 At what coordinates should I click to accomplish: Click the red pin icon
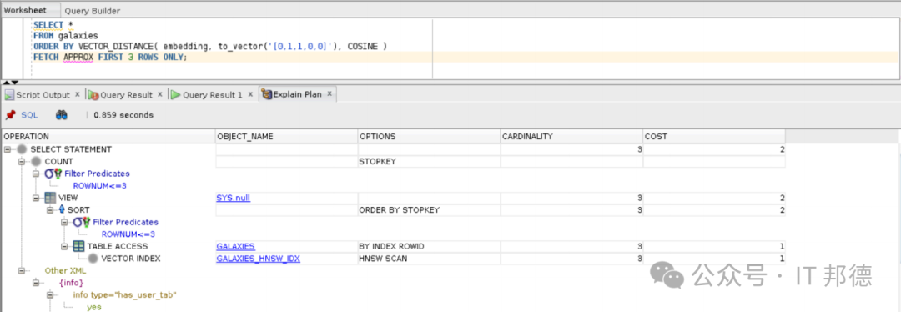pyautogui.click(x=10, y=115)
